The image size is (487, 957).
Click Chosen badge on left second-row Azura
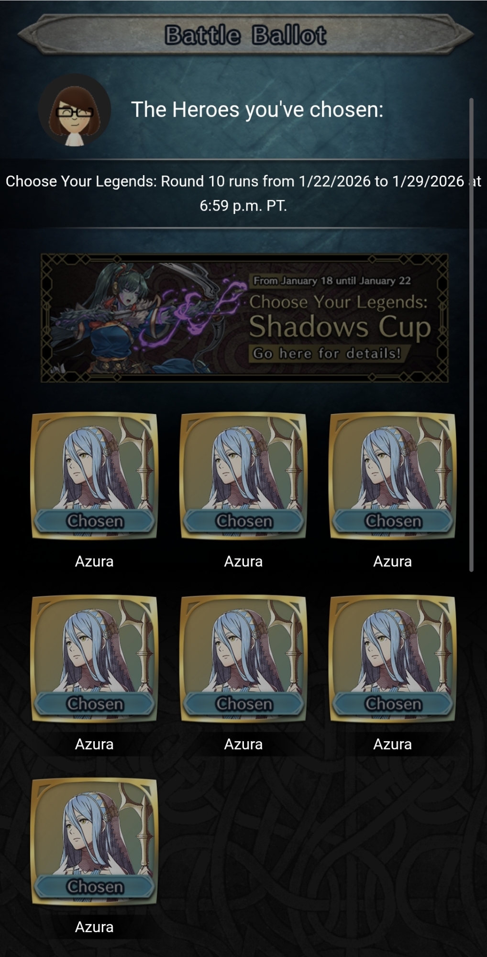(x=95, y=703)
